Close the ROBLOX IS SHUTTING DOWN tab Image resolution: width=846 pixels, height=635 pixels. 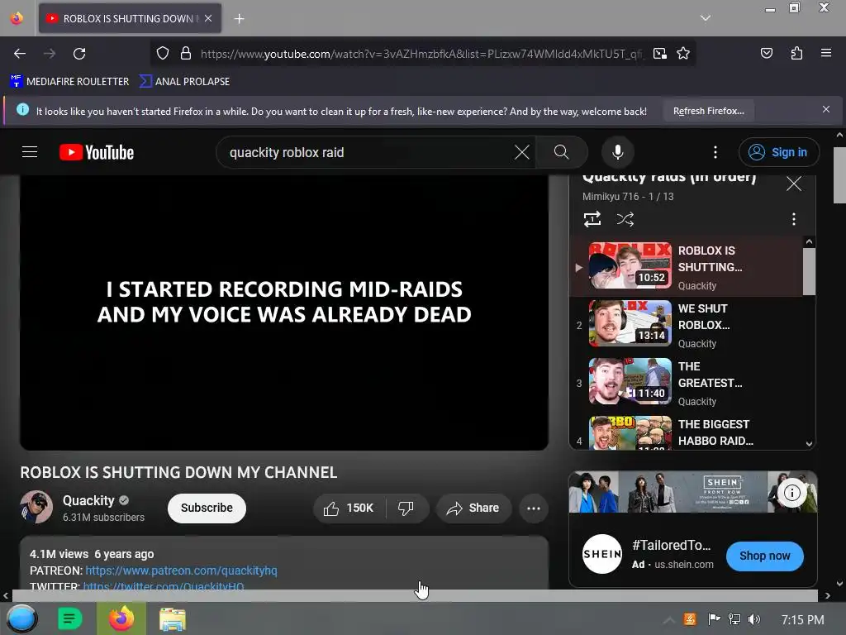pos(208,18)
